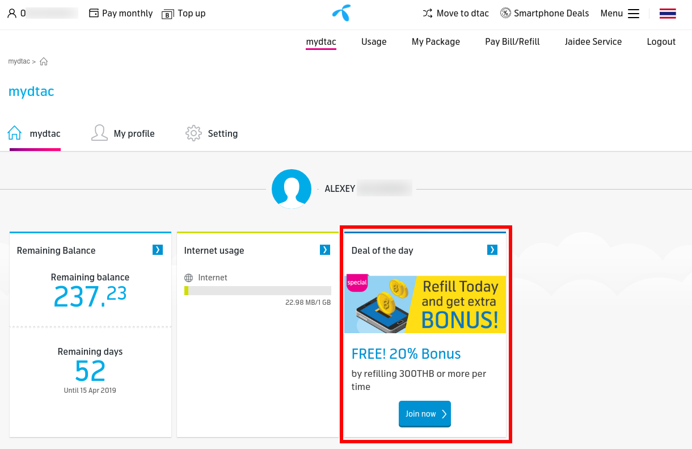Click the Join now button
Viewport: 692px width, 449px height.
point(425,414)
